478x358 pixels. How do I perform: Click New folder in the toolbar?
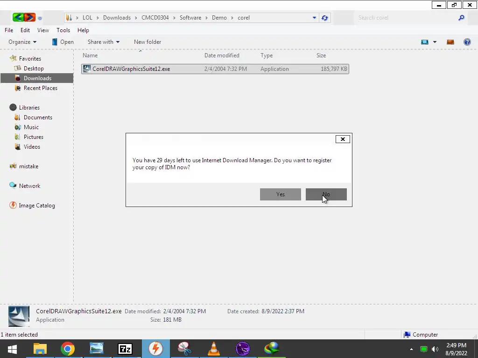coord(148,42)
